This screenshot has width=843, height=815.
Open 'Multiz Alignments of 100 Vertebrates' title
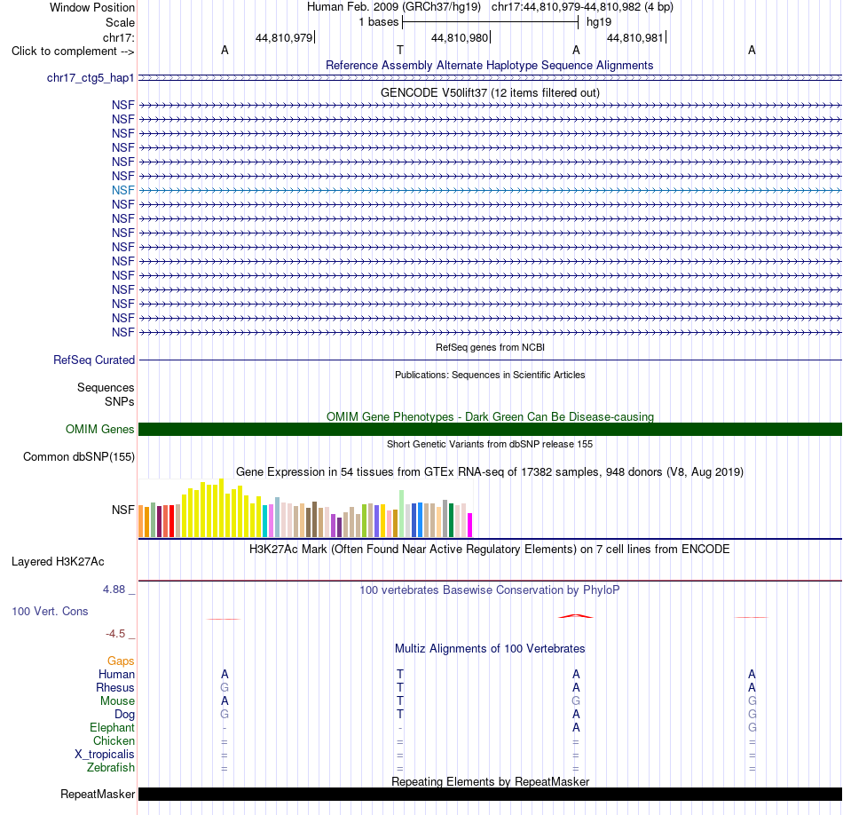(490, 649)
